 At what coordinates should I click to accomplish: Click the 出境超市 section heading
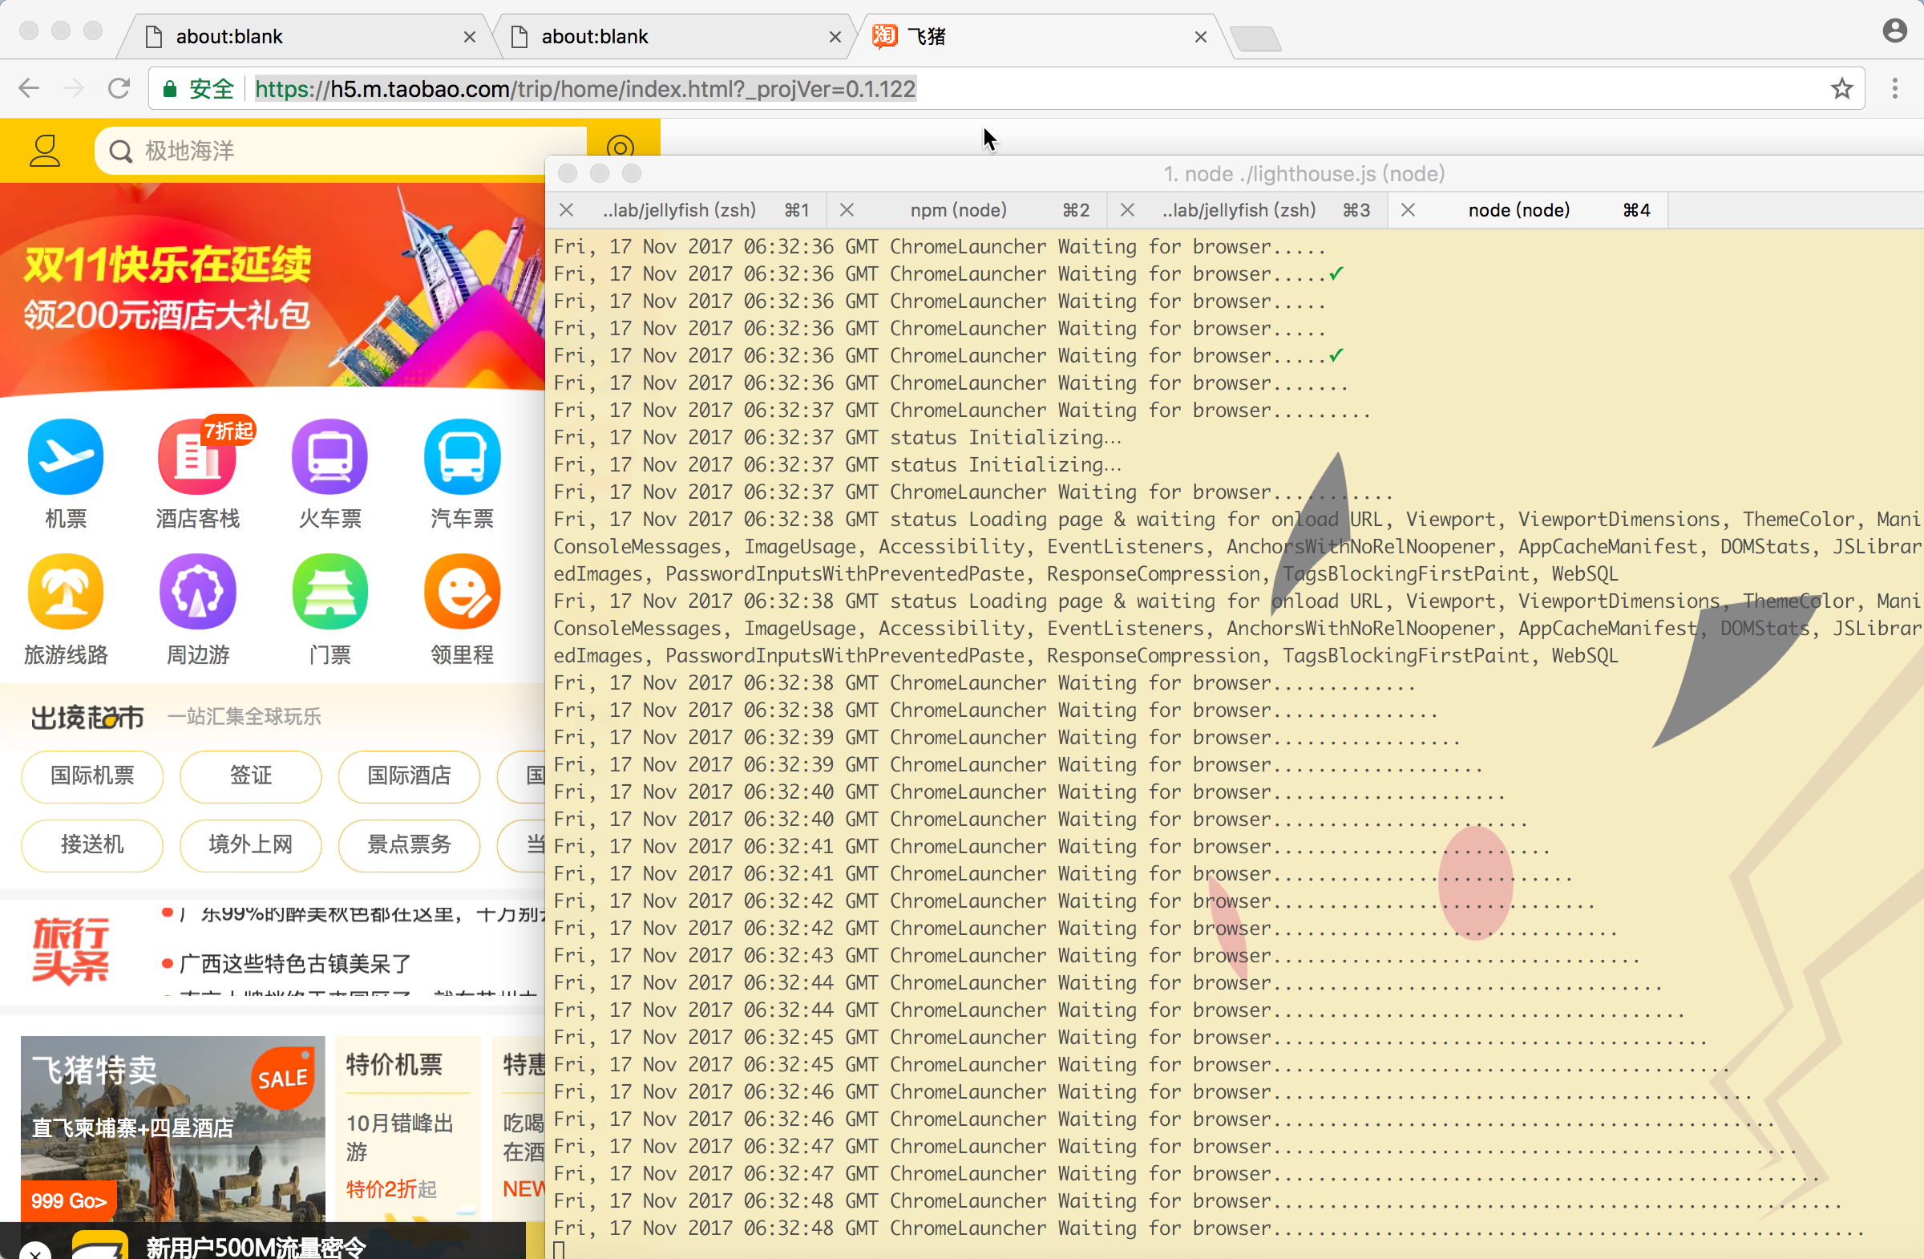click(x=87, y=718)
